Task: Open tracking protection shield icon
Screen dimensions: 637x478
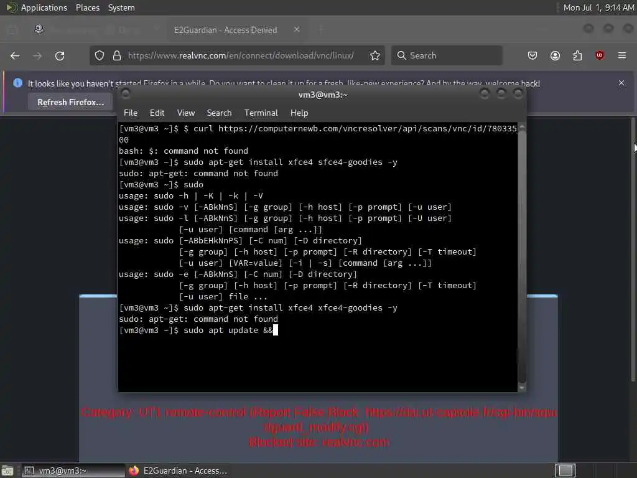Action: (100, 55)
